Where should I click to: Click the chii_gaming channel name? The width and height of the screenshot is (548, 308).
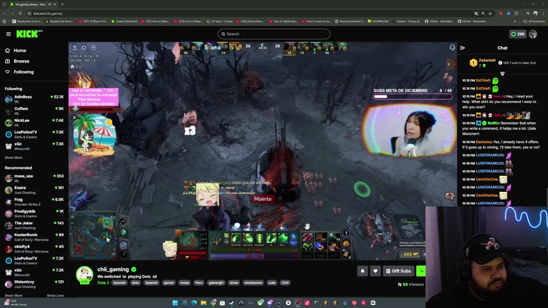tap(113, 269)
